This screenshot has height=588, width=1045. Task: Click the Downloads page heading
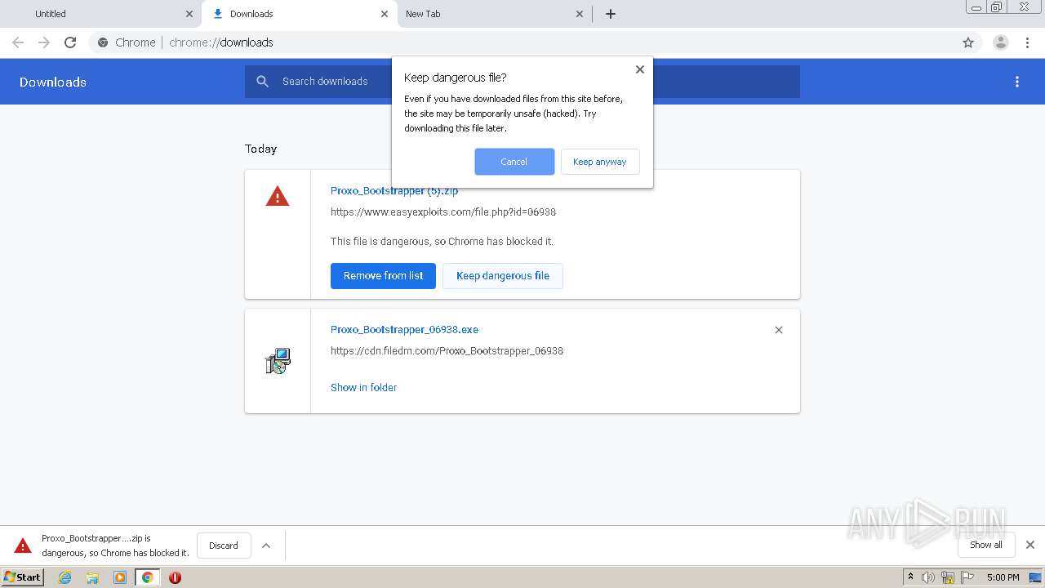(x=53, y=82)
